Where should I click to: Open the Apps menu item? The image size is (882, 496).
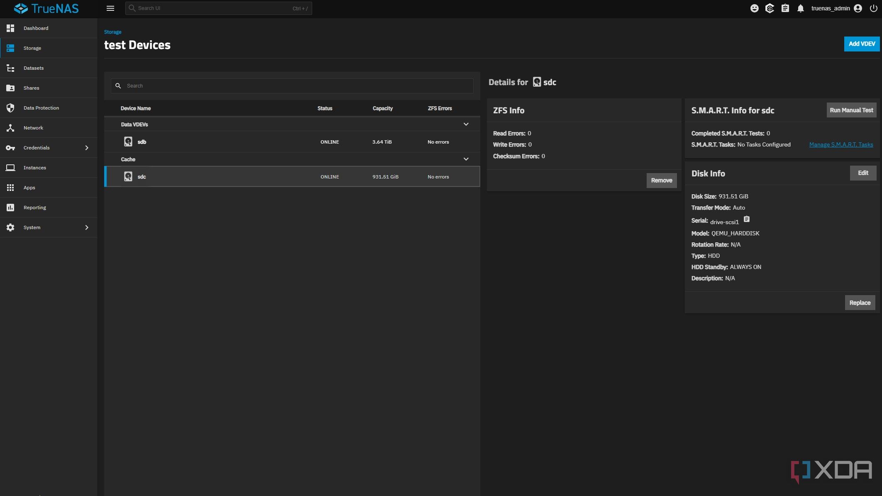[x=49, y=188]
